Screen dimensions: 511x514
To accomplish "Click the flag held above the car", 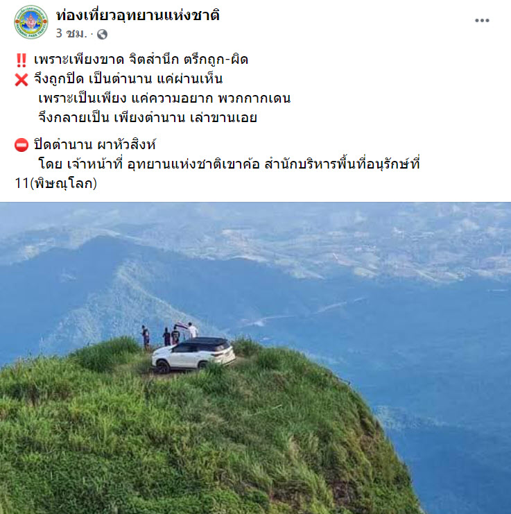I will [x=182, y=326].
